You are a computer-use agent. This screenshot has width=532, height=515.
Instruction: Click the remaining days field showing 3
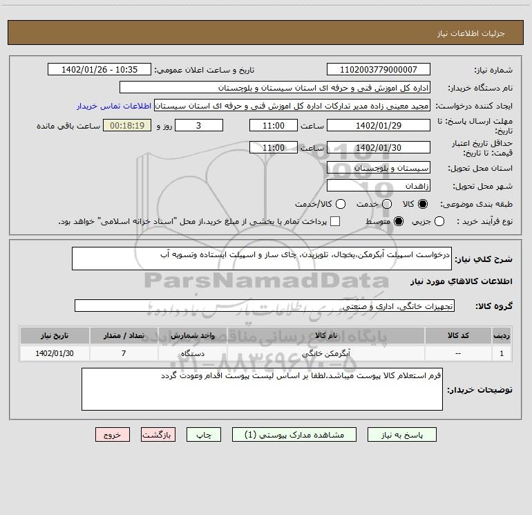coord(199,125)
